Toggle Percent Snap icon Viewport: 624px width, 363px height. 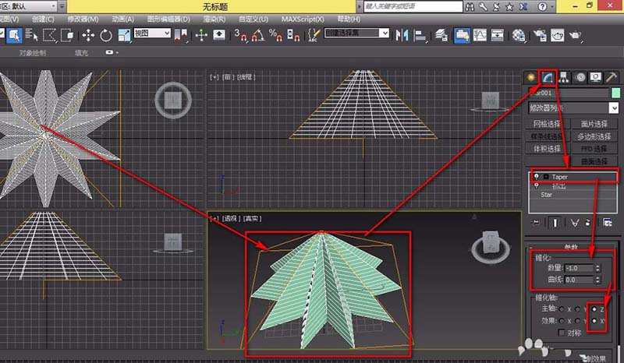click(275, 35)
